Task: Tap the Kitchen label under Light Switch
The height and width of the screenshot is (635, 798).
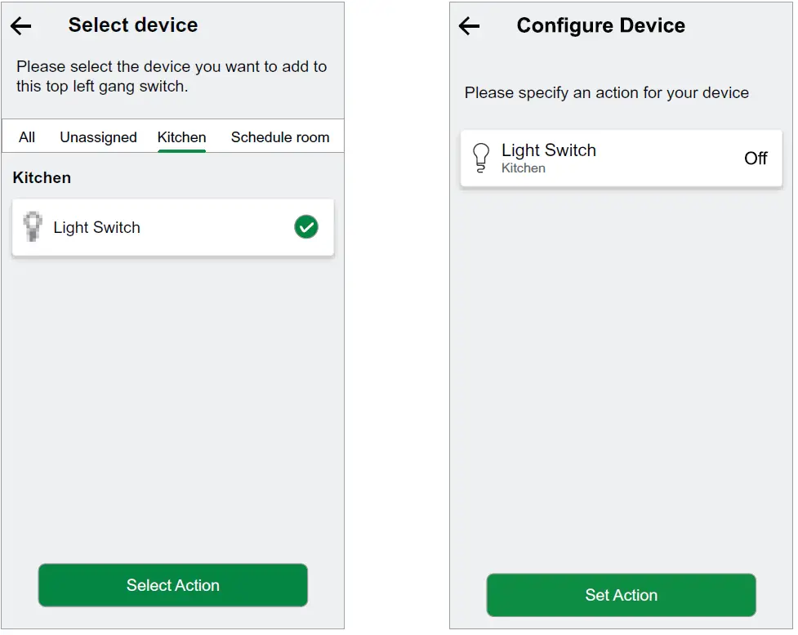Action: [523, 168]
